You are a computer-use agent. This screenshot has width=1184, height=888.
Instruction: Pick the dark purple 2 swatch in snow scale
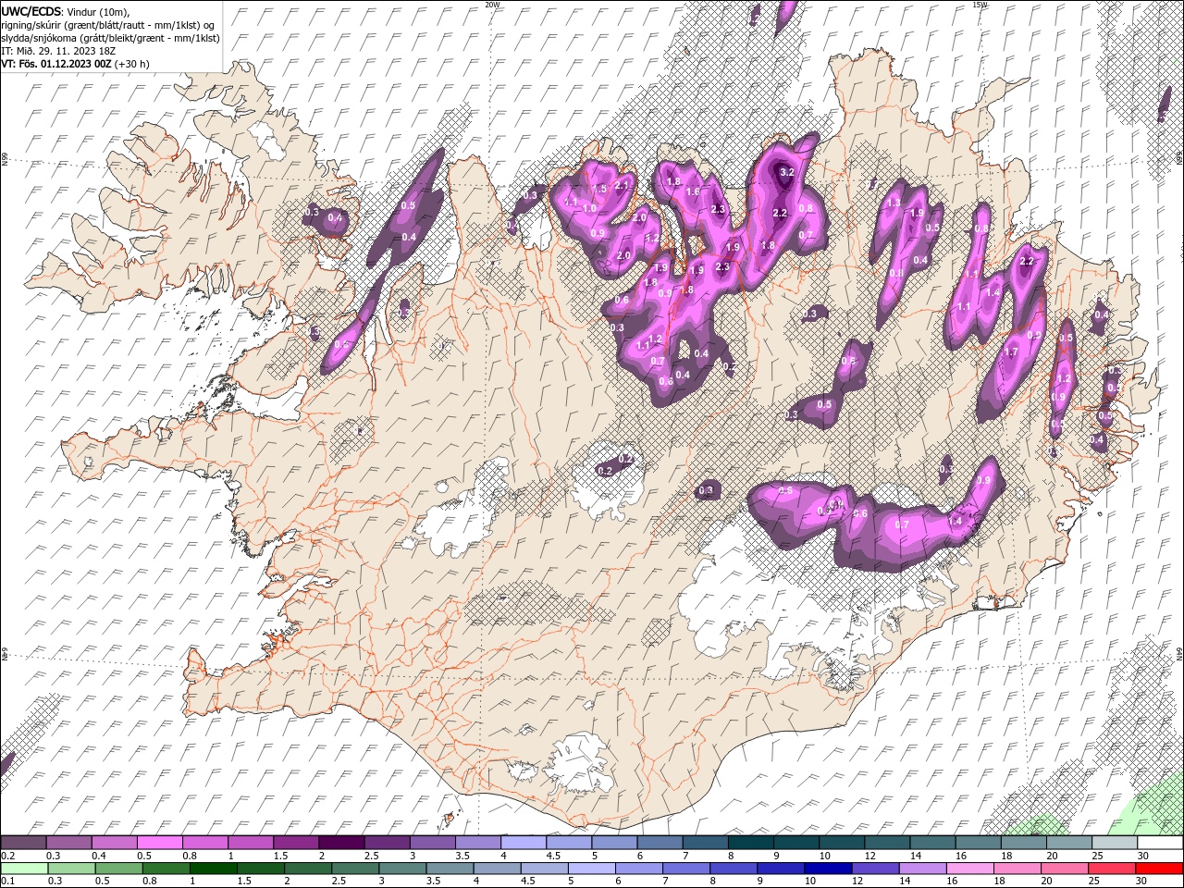point(340,843)
